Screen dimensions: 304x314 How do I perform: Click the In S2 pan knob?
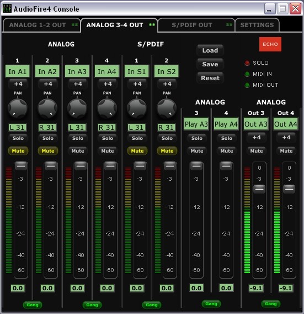[167, 108]
